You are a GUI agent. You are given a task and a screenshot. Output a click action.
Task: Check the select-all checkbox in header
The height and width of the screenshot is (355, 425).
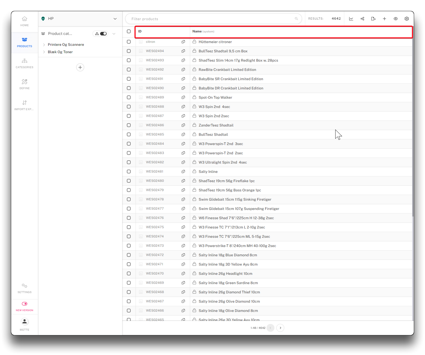[x=129, y=31]
